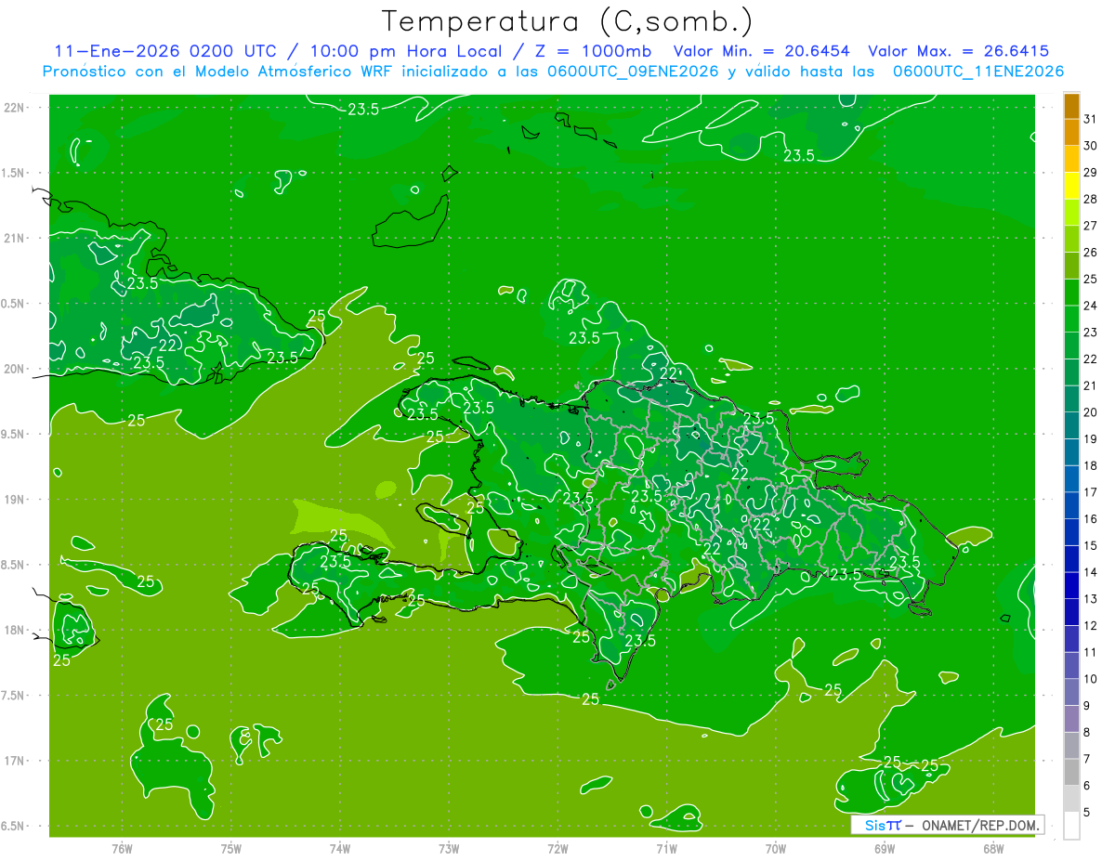1115x861 pixels.
Task: Click the latitude label "0.5N"
Action: (x=14, y=304)
